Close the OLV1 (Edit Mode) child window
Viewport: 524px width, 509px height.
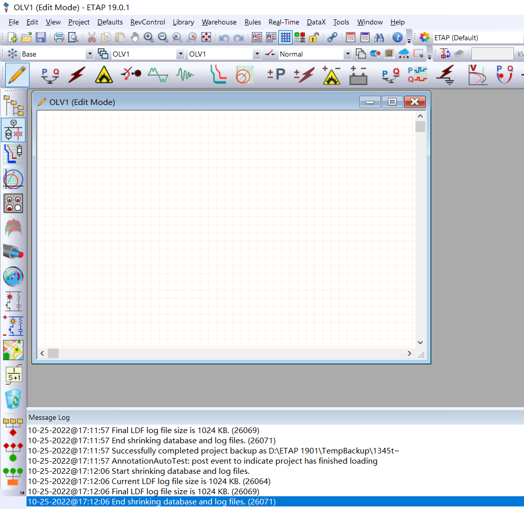tap(415, 102)
